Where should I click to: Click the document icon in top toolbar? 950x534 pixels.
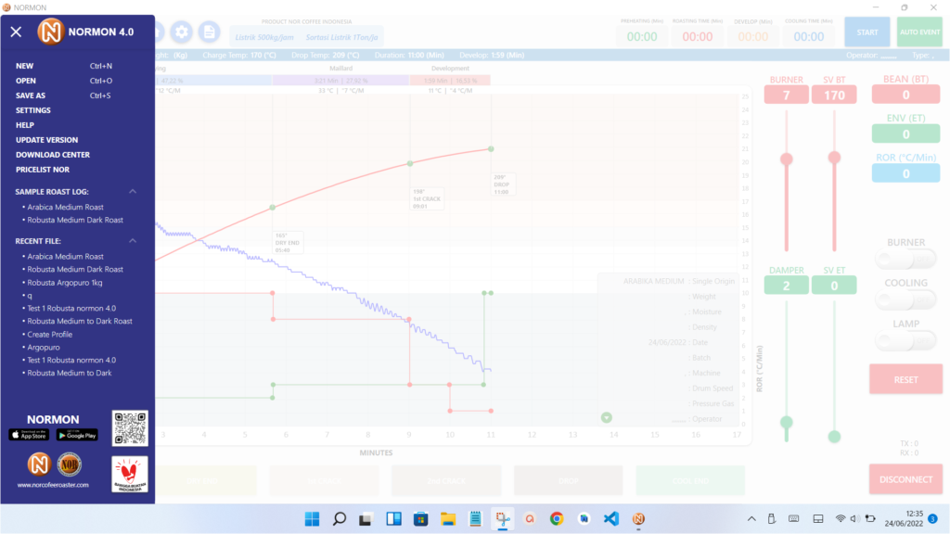click(209, 32)
